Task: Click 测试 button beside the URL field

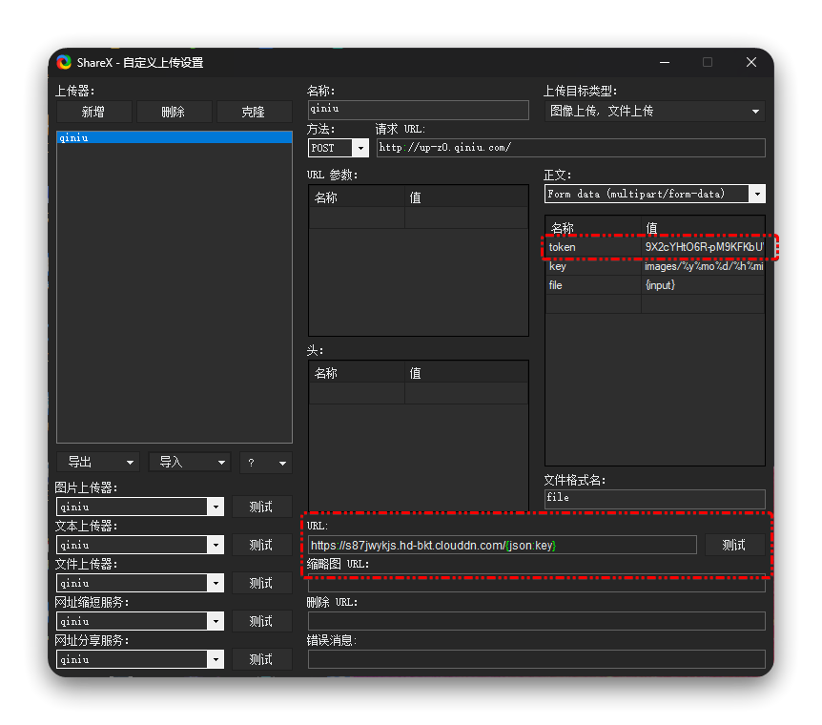Action: coord(735,545)
